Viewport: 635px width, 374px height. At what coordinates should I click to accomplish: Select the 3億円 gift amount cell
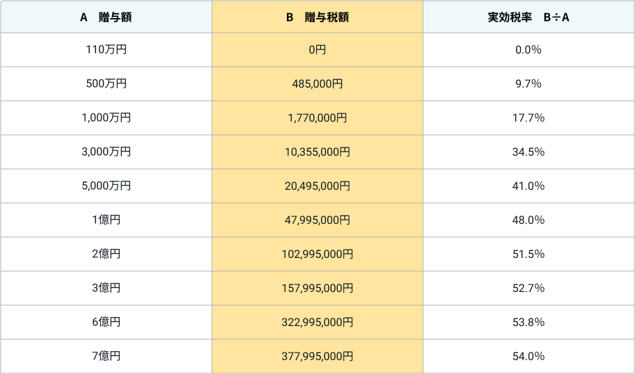tap(106, 288)
